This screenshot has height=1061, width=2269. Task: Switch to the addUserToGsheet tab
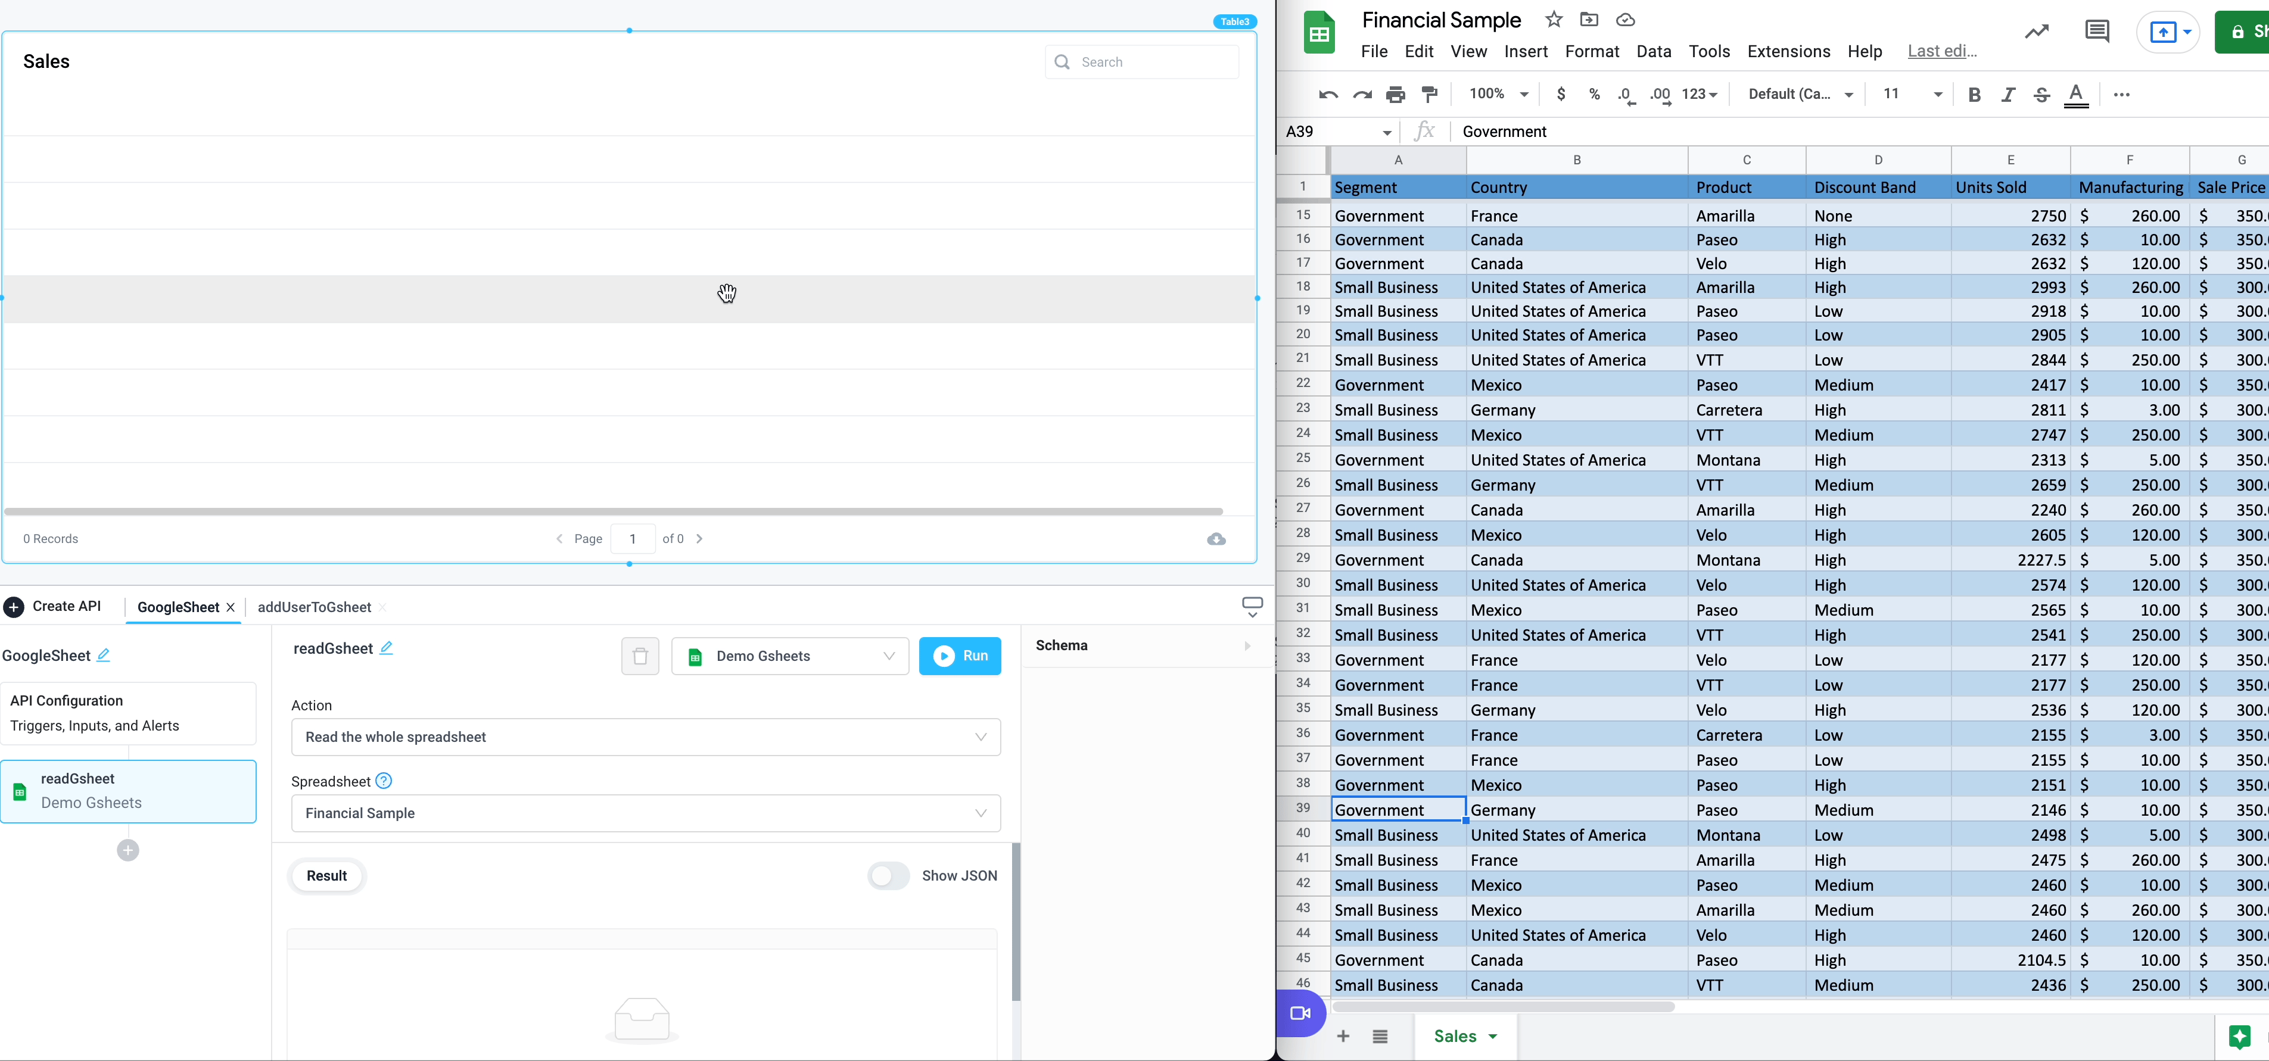[x=313, y=607]
